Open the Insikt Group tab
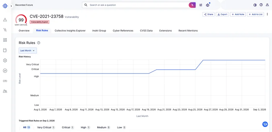272x132 pixels. tap(99, 31)
